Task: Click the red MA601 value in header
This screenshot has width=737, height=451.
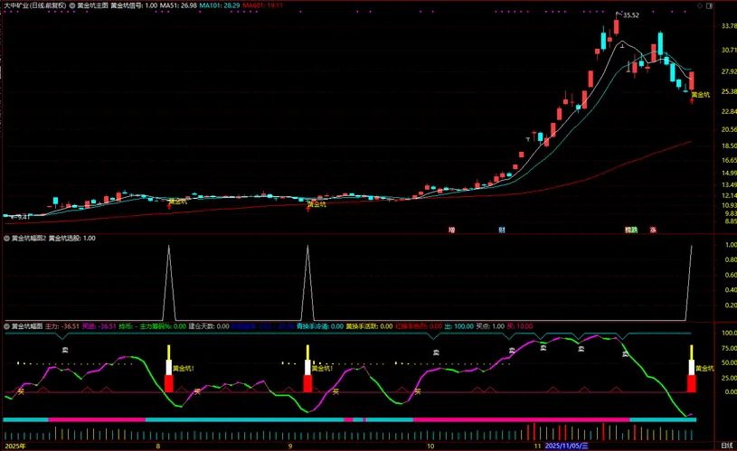Action: coord(263,5)
